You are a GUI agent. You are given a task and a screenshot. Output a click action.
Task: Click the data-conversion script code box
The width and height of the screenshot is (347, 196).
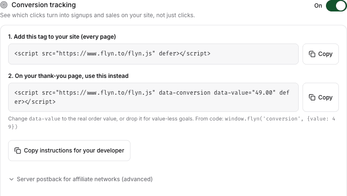pos(153,98)
